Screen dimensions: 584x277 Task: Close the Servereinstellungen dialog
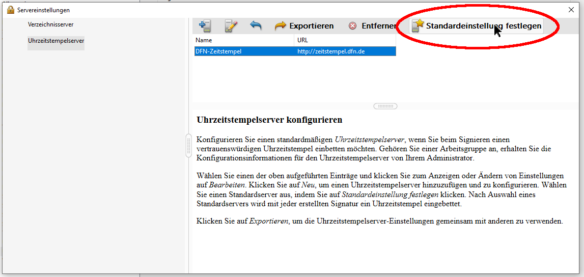pos(571,10)
